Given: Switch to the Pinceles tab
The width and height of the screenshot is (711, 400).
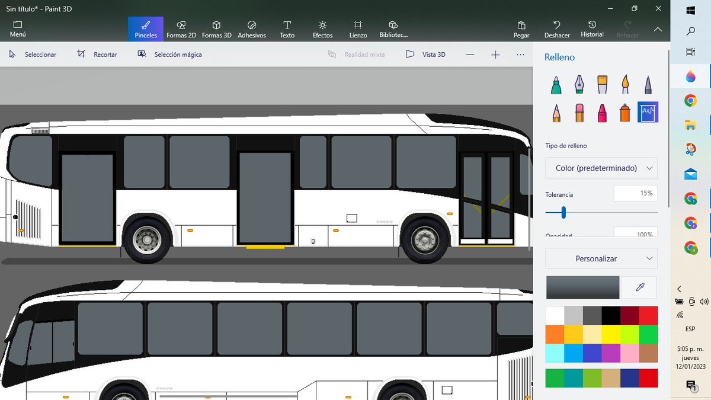Looking at the screenshot, I should click(x=146, y=29).
